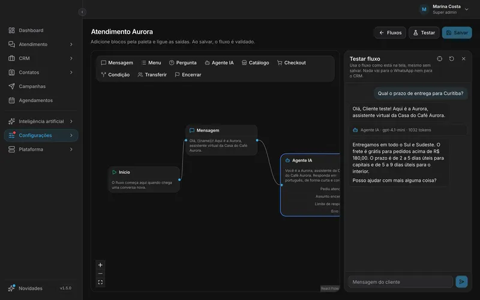Expand the Configurações chevron

tap(71, 136)
